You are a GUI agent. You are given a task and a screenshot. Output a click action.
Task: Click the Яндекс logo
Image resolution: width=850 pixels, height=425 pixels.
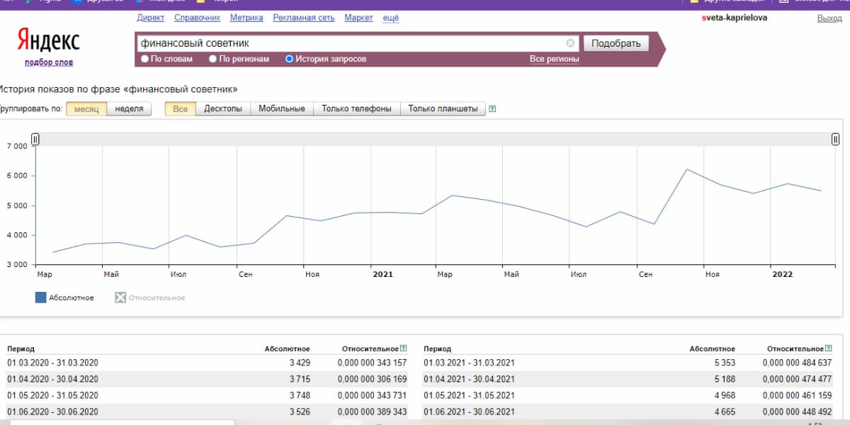tap(48, 40)
